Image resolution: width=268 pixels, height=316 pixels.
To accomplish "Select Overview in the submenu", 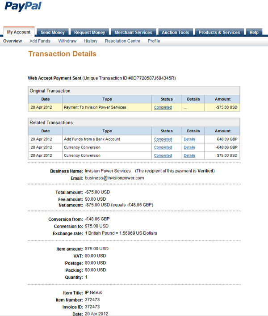I will point(13,41).
